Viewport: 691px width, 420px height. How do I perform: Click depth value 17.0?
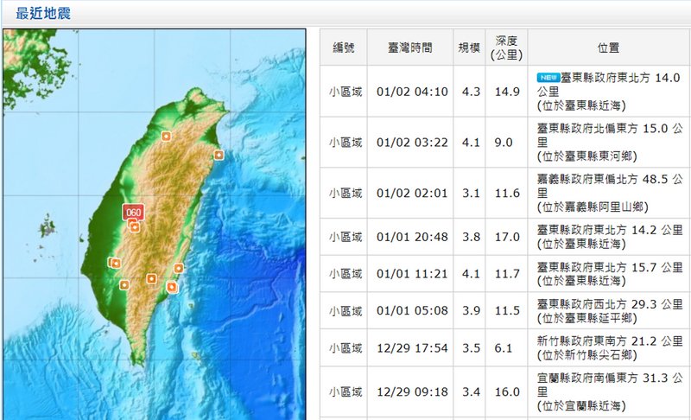pyautogui.click(x=507, y=237)
